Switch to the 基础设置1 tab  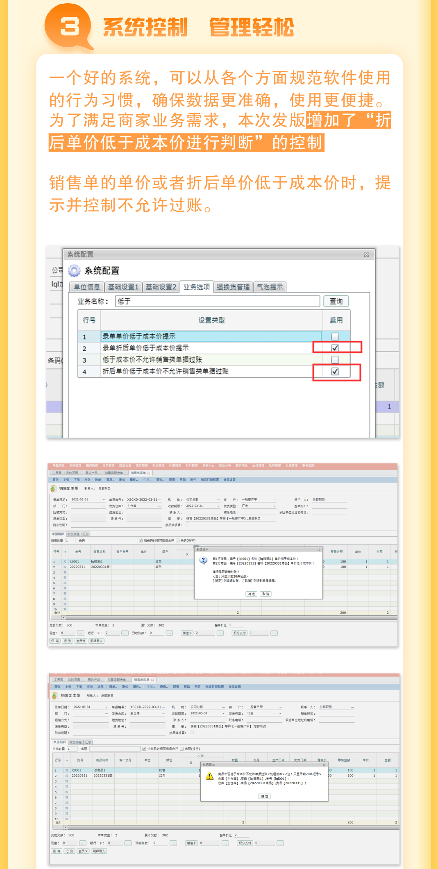[123, 287]
